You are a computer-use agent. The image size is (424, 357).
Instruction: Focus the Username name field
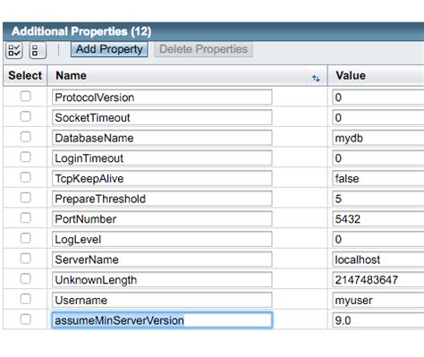click(x=162, y=300)
